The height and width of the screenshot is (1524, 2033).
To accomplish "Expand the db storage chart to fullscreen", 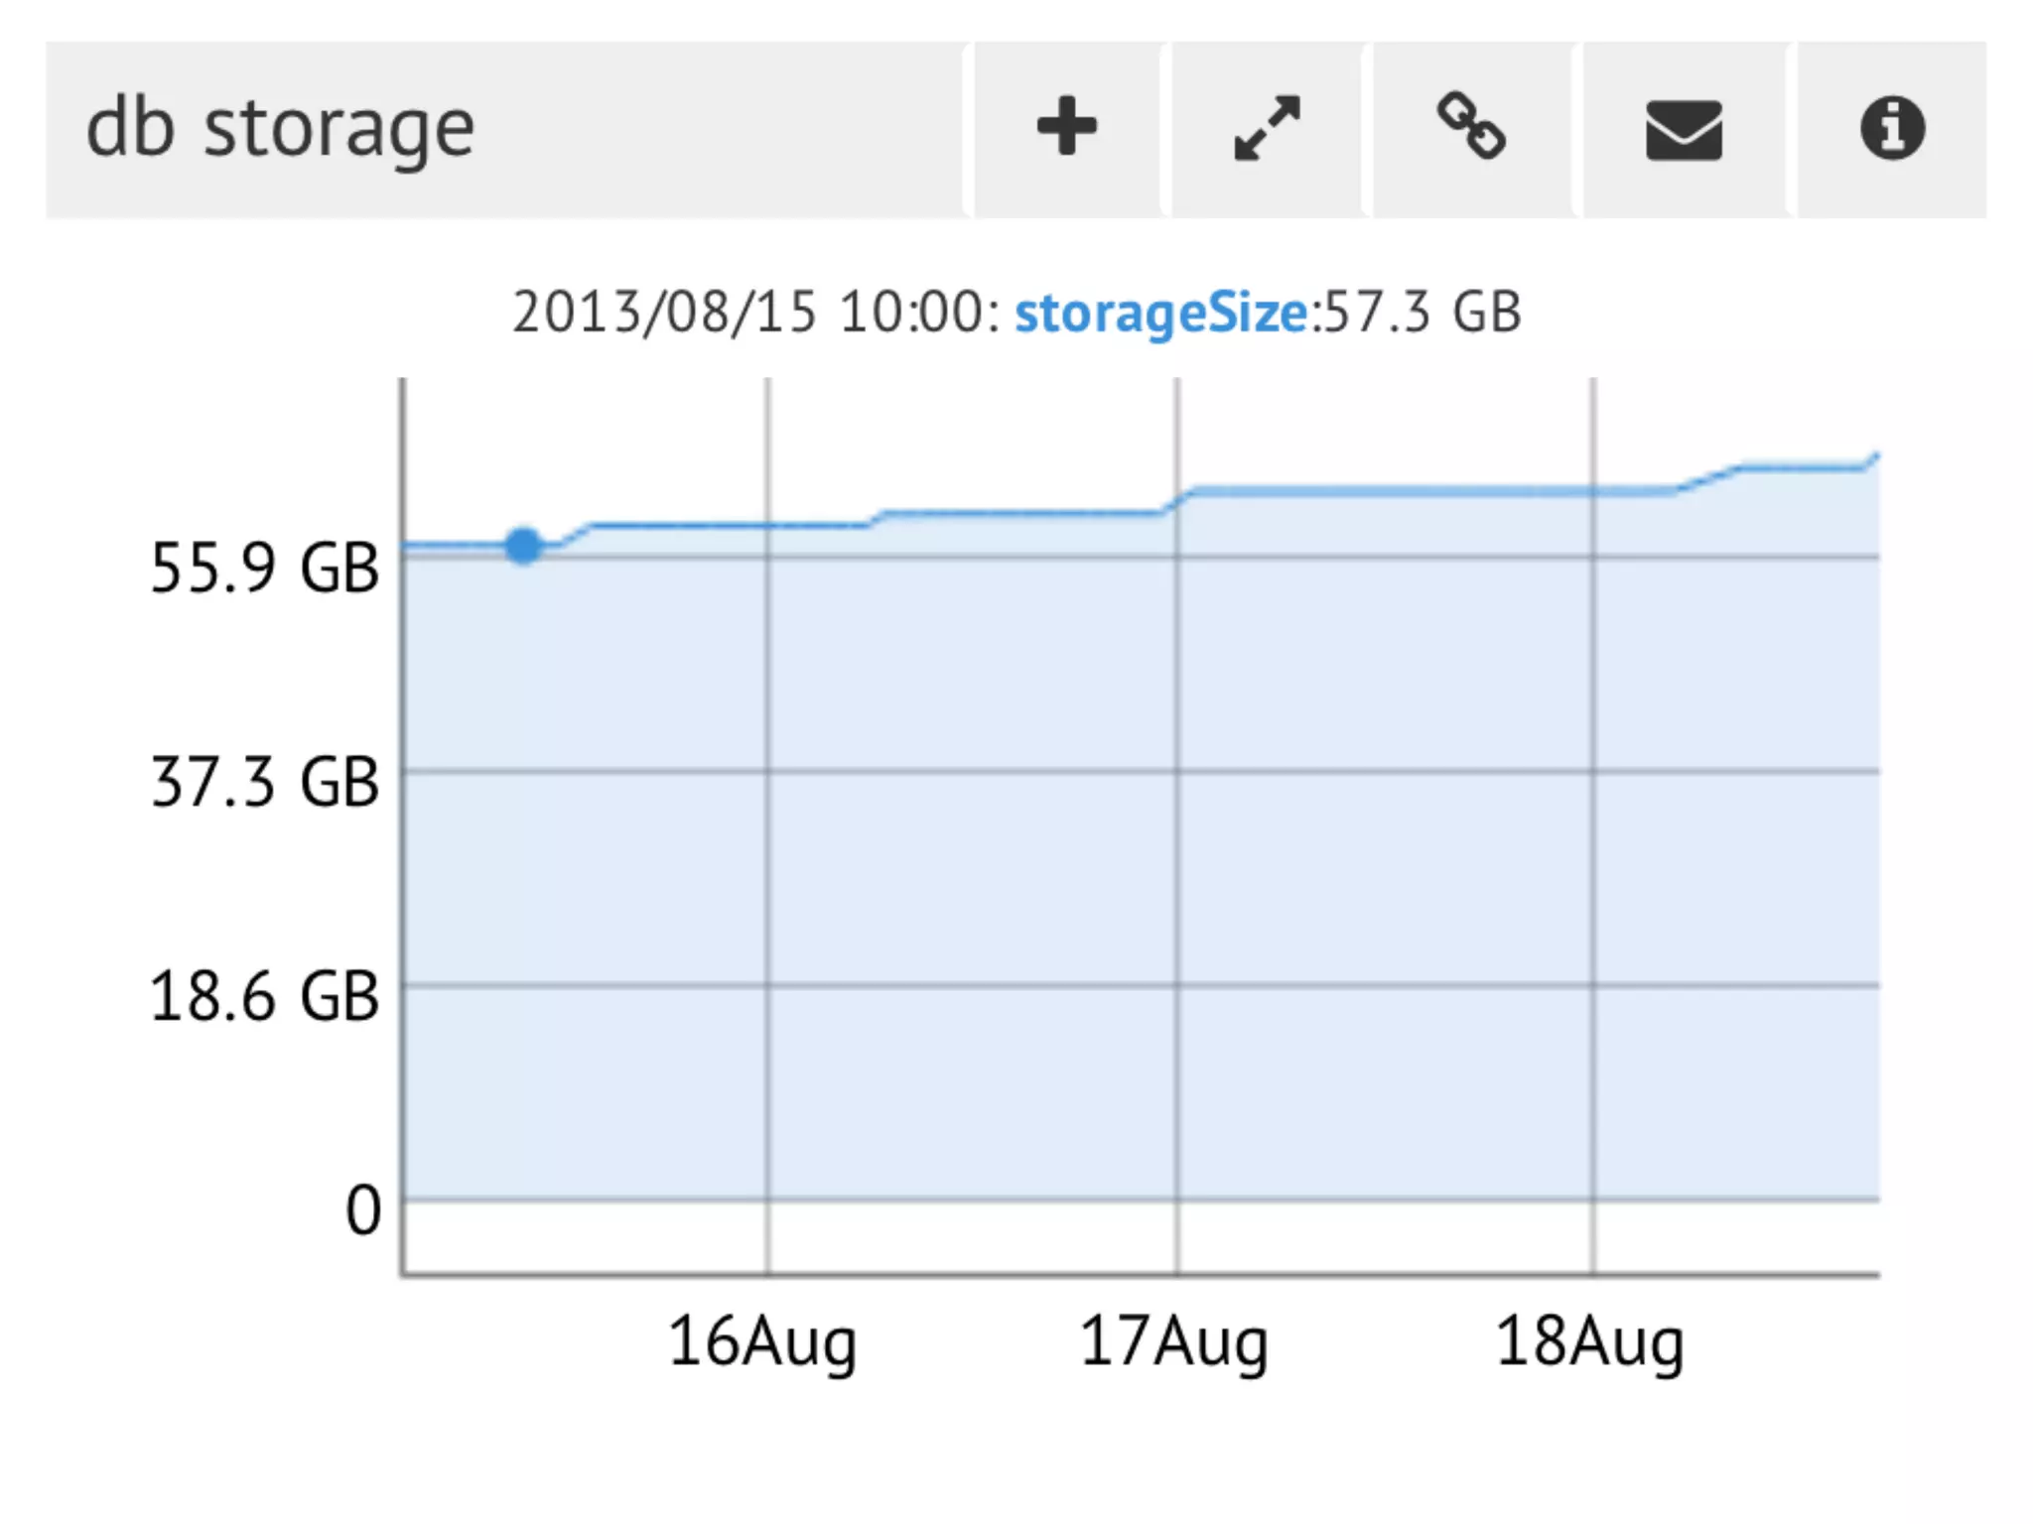I will 1267,127.
